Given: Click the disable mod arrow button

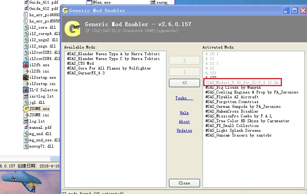Looking at the screenshot, I should [184, 72].
